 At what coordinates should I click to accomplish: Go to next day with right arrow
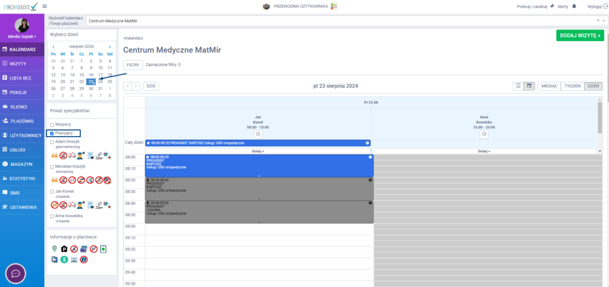pyautogui.click(x=136, y=86)
